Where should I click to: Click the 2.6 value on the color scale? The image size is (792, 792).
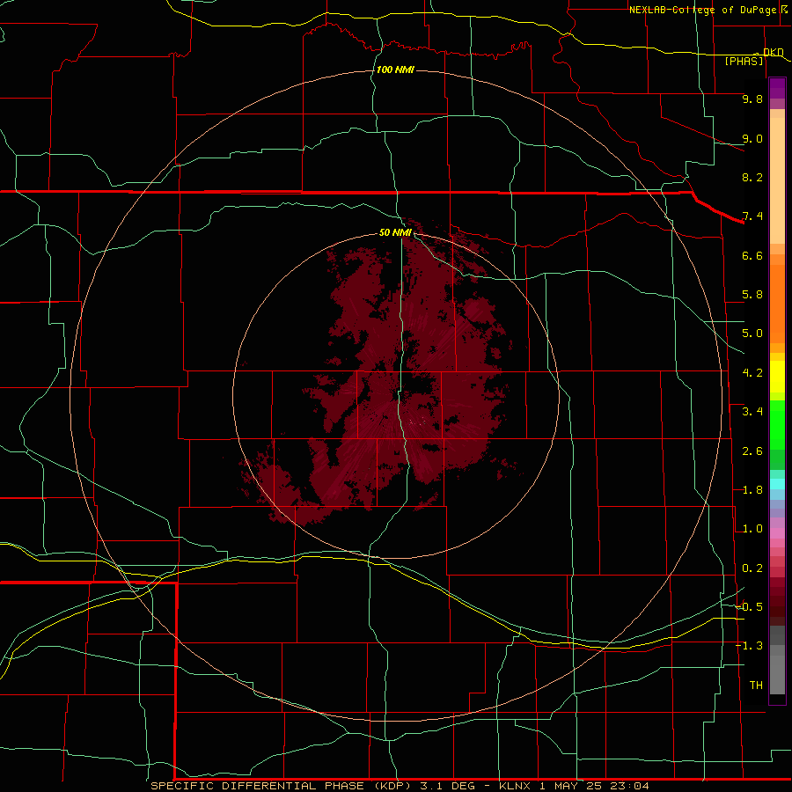(x=752, y=451)
